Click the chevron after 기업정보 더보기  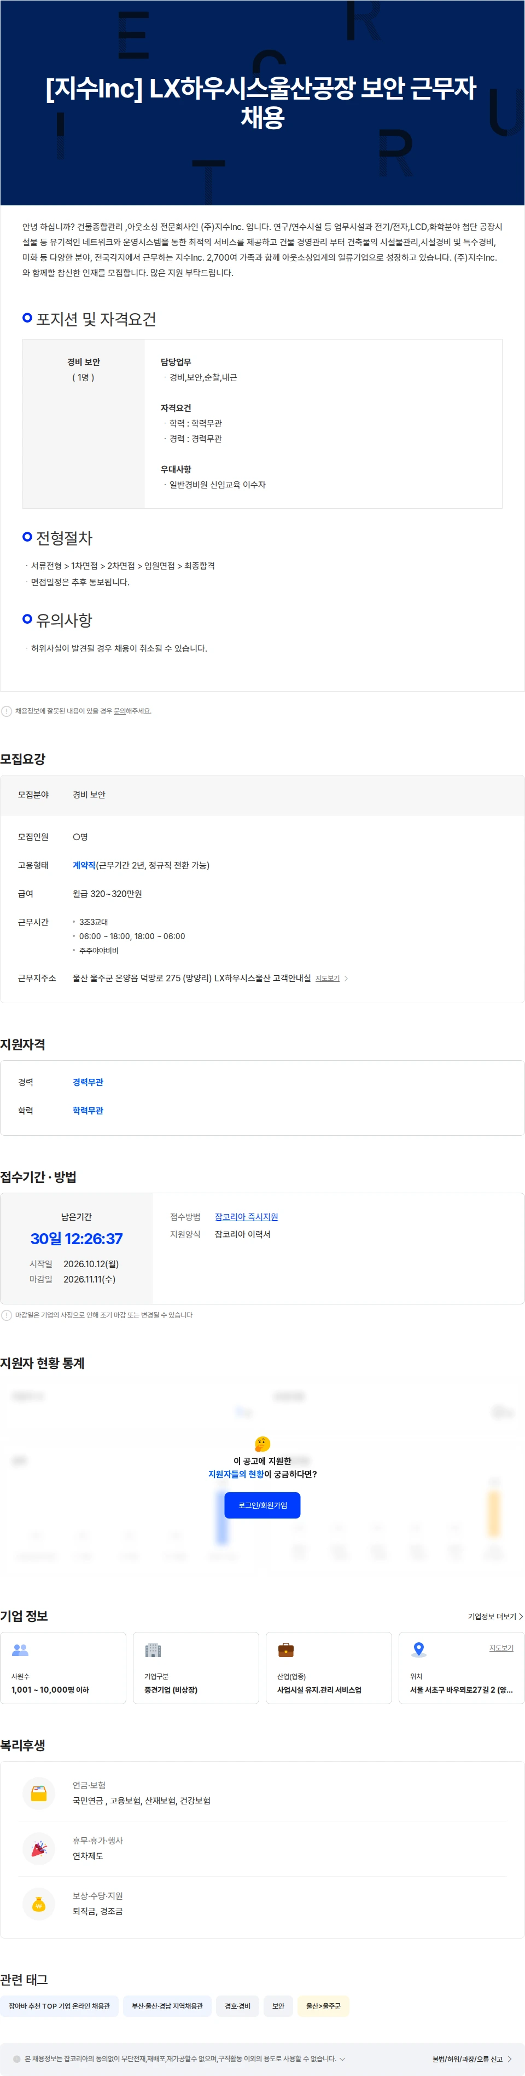click(521, 1616)
